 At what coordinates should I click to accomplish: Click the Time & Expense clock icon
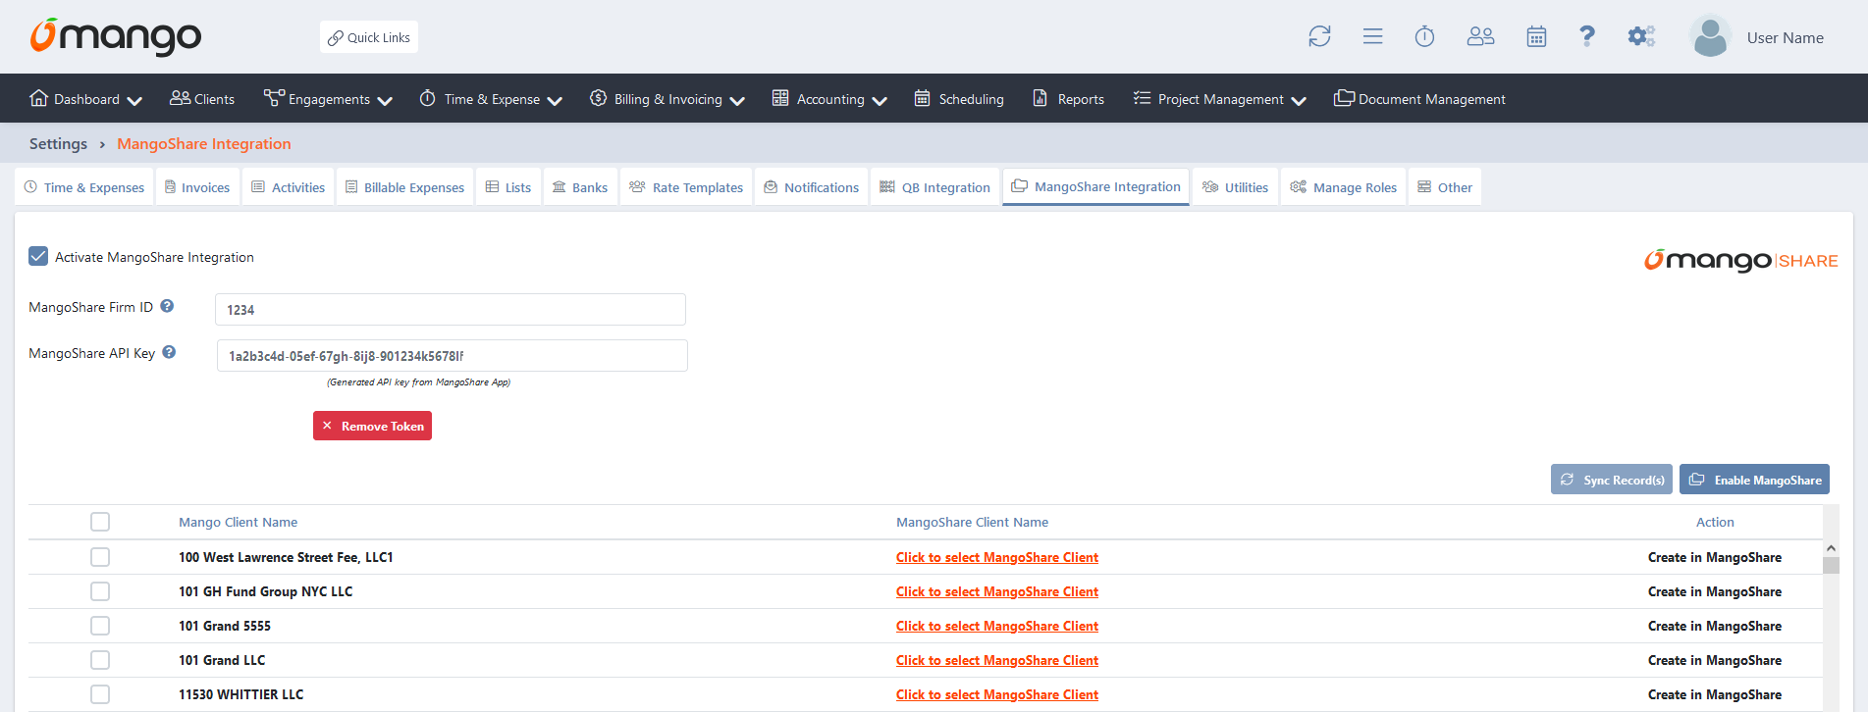click(428, 98)
